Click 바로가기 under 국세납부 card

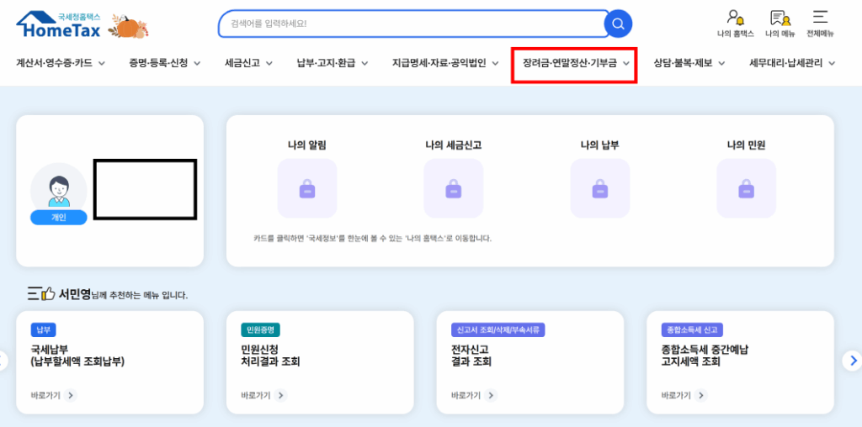(x=53, y=395)
